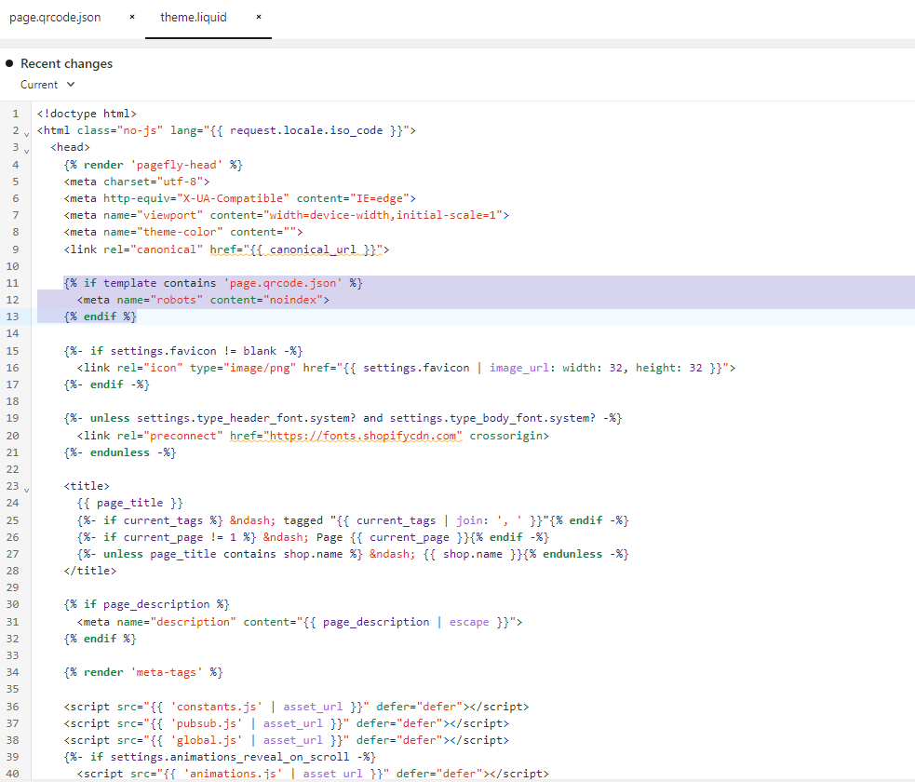
Task: Click line number 11 in the gutter
Action: (x=12, y=283)
